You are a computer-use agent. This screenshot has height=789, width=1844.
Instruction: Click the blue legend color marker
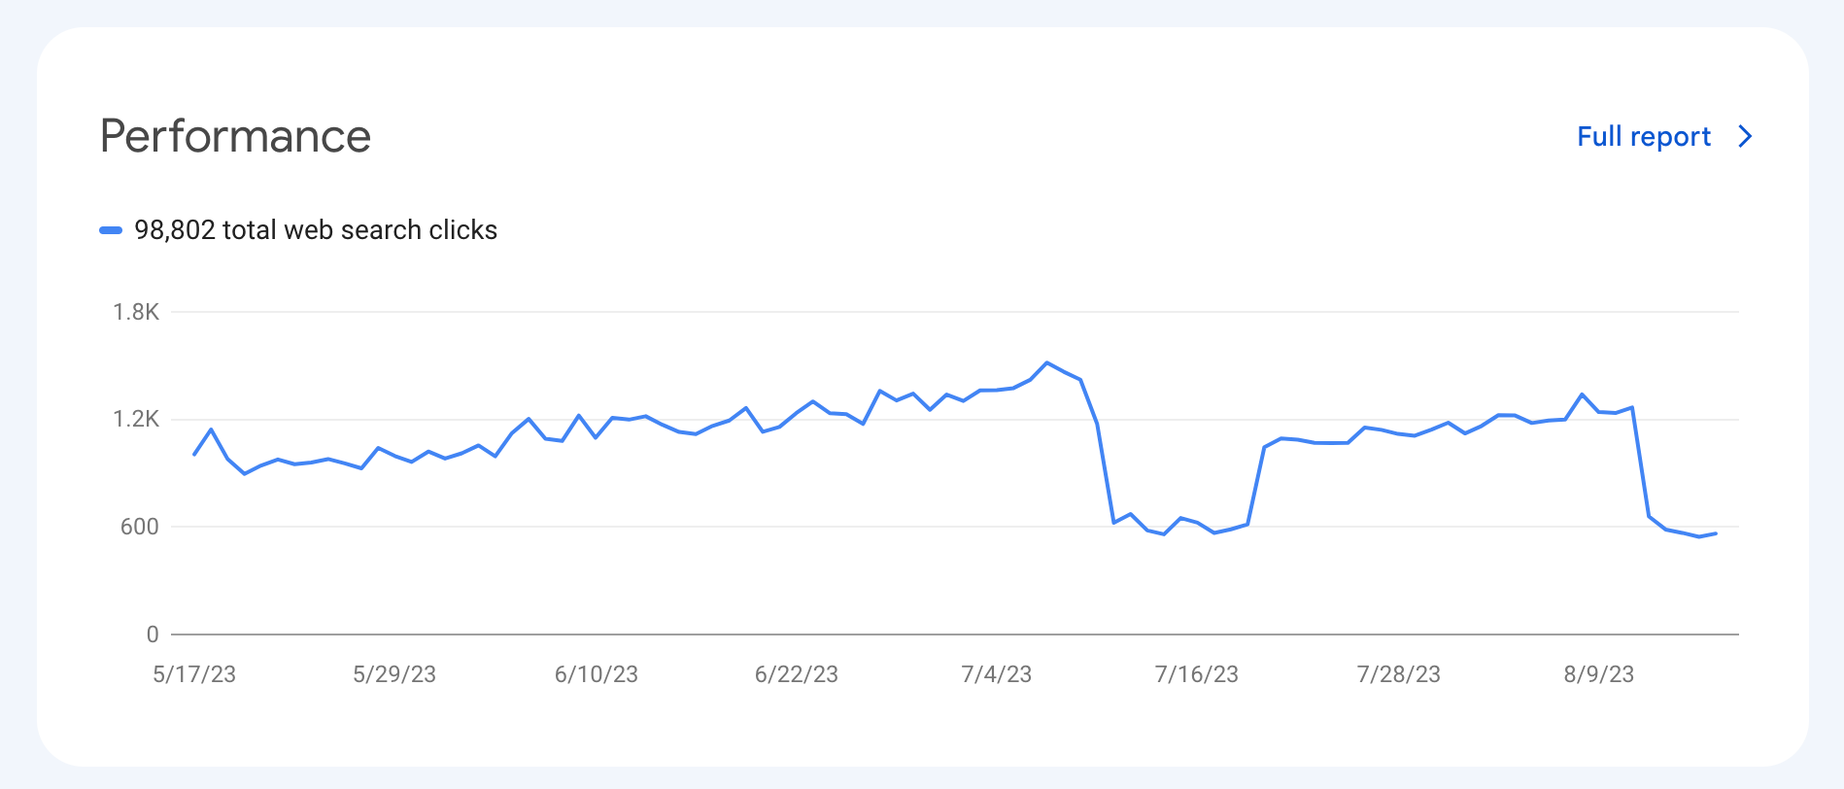(111, 230)
